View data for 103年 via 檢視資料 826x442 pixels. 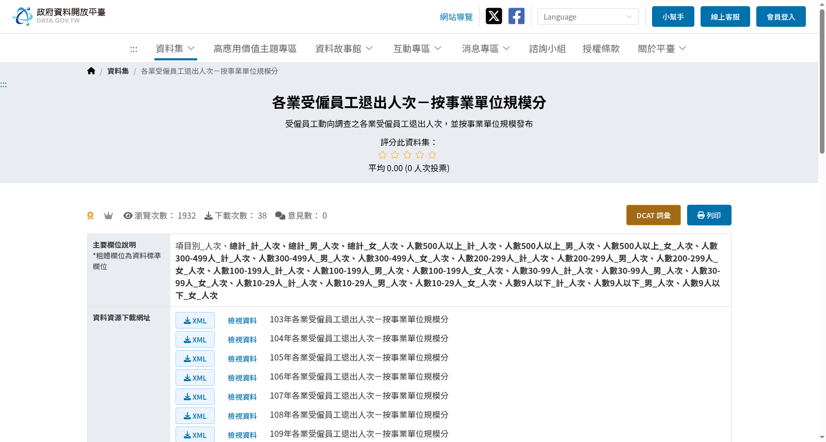242,320
